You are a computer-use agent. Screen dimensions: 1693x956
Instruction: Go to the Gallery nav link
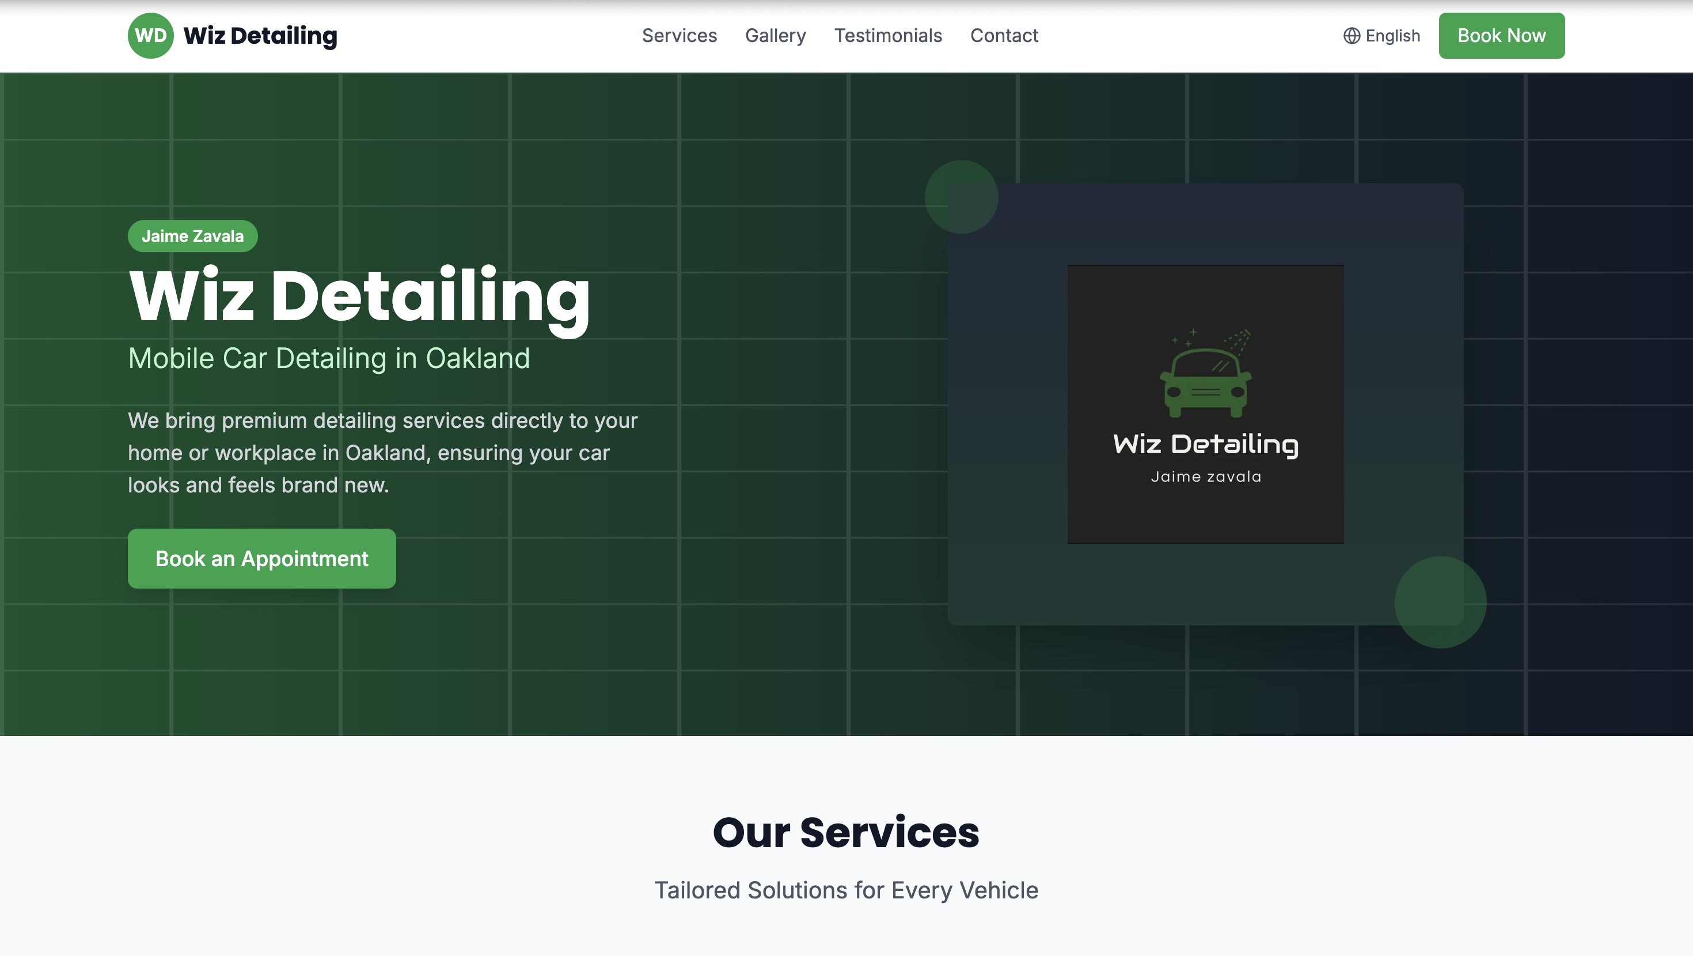click(776, 36)
